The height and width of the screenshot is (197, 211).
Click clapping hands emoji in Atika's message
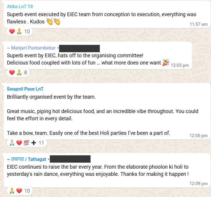(x=53, y=21)
